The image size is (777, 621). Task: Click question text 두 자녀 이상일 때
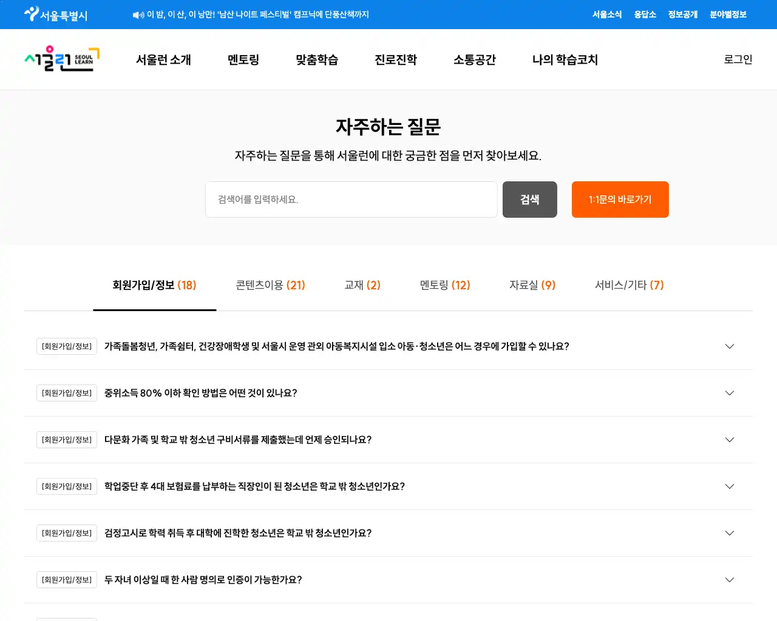[203, 580]
